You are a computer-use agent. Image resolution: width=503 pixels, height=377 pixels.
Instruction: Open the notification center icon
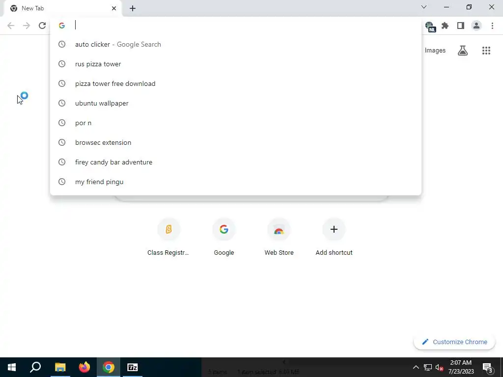[488, 367]
